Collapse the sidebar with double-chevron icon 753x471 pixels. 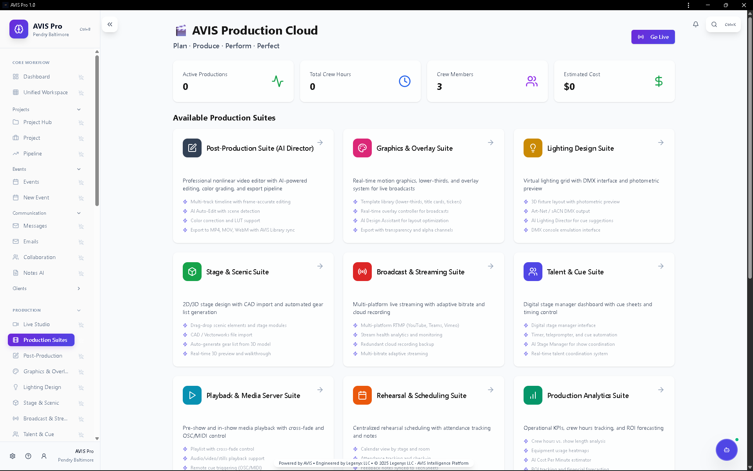click(110, 24)
